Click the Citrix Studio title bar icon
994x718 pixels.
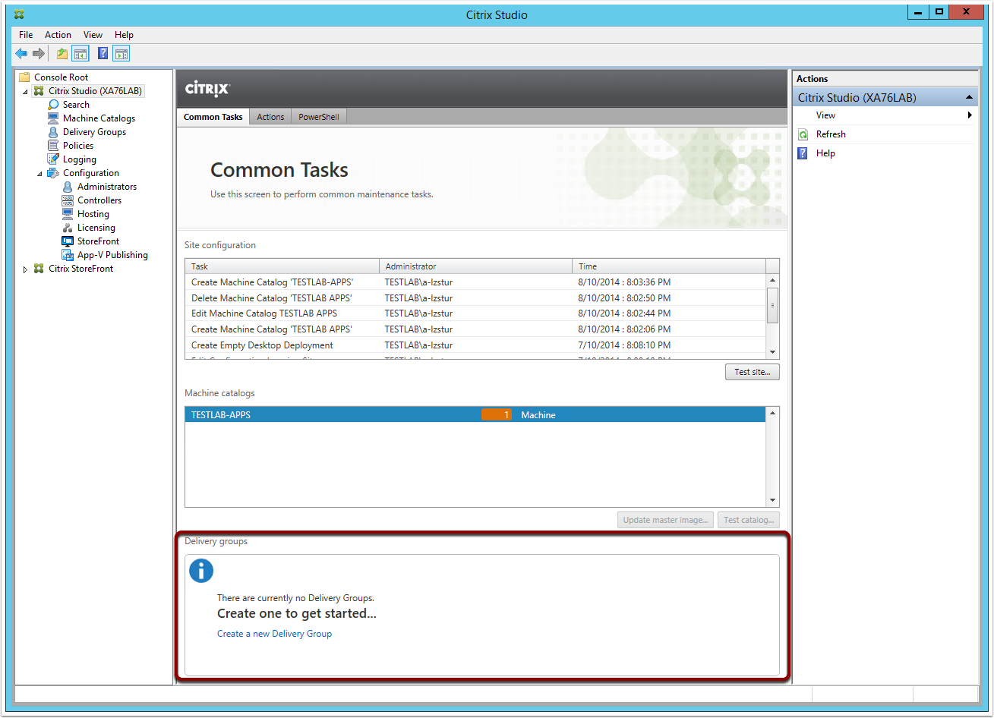tap(19, 14)
